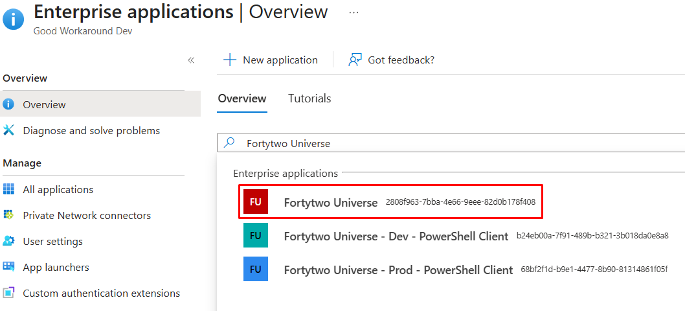Click the Fortytwo Universe search field

tap(453, 143)
